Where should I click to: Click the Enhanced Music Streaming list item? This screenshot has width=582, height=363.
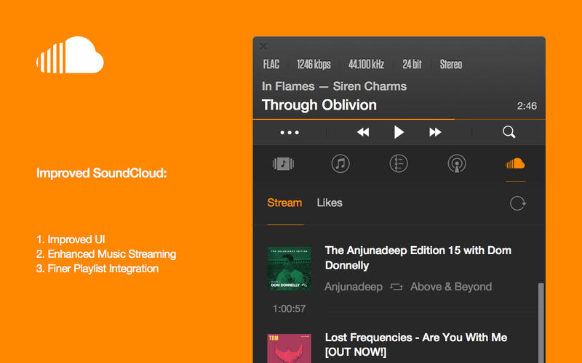(x=106, y=254)
